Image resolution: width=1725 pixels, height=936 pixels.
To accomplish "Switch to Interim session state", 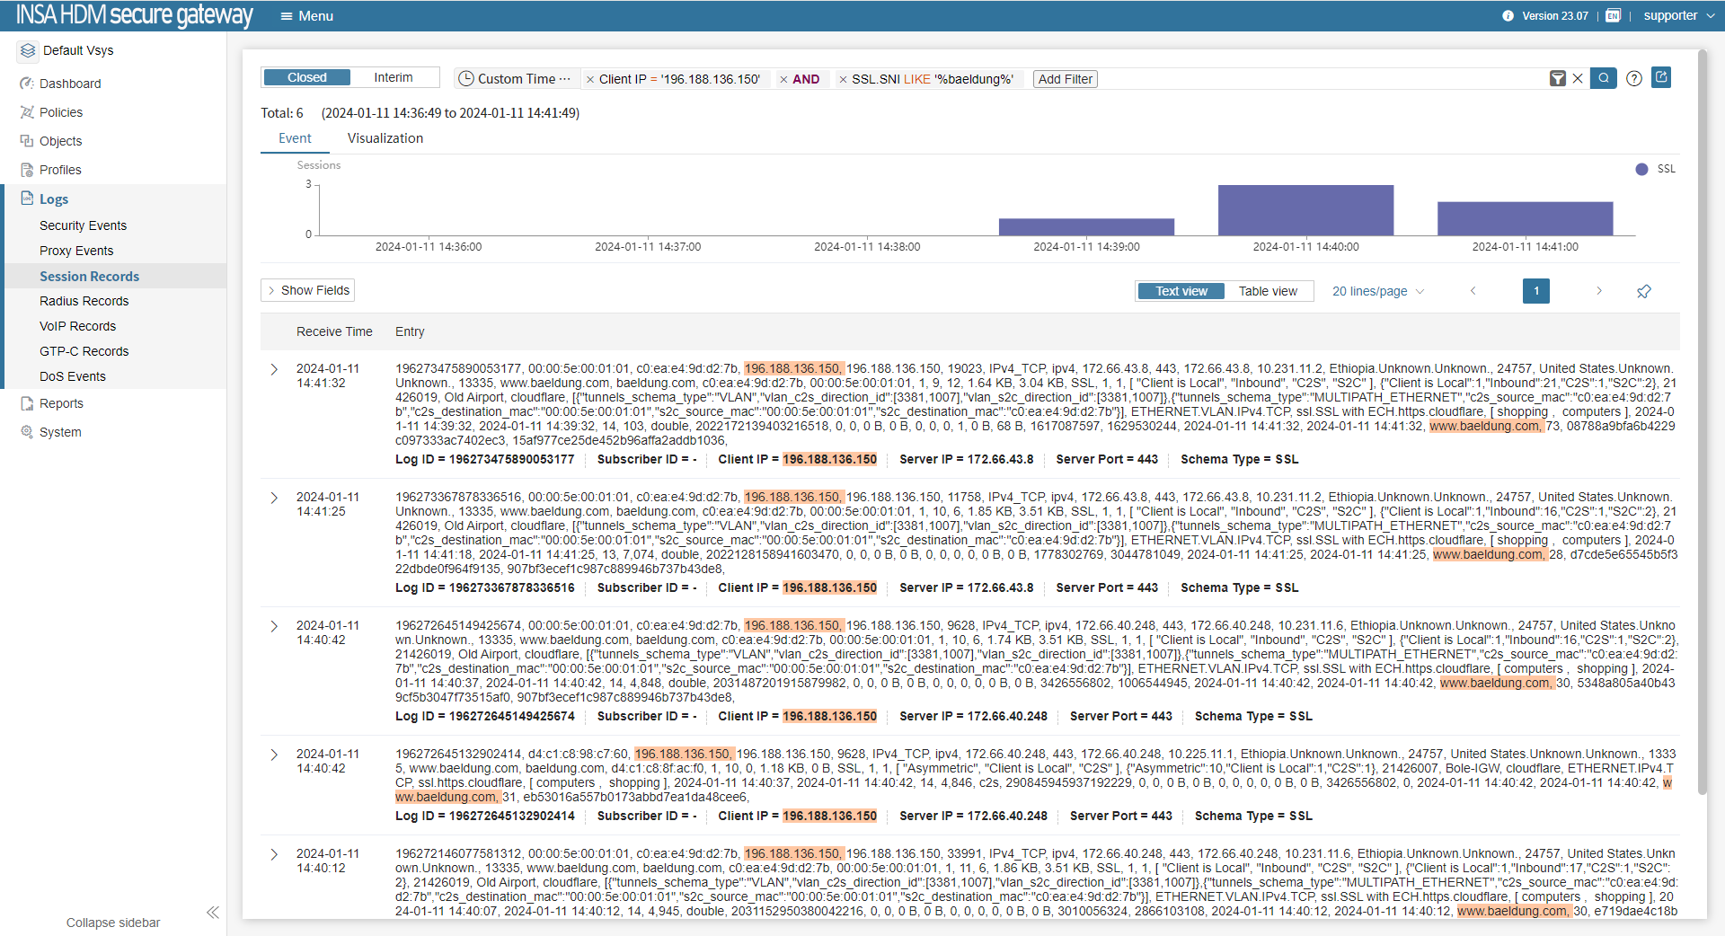I will tap(394, 77).
